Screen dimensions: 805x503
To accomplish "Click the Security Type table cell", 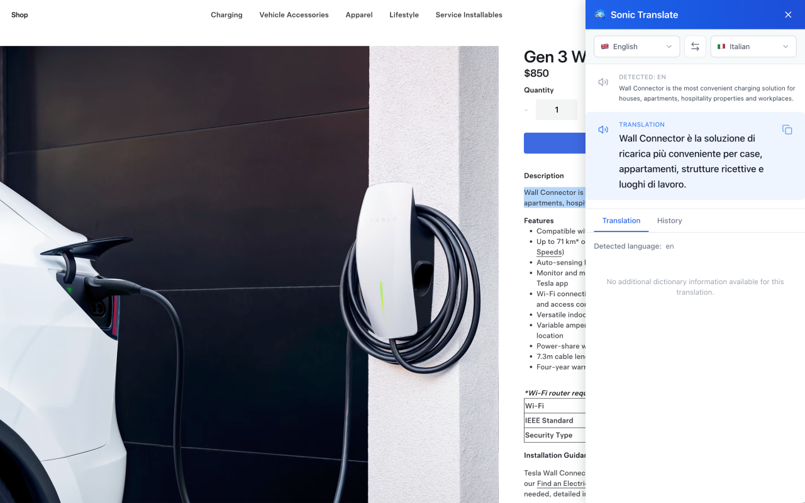I will (x=555, y=435).
